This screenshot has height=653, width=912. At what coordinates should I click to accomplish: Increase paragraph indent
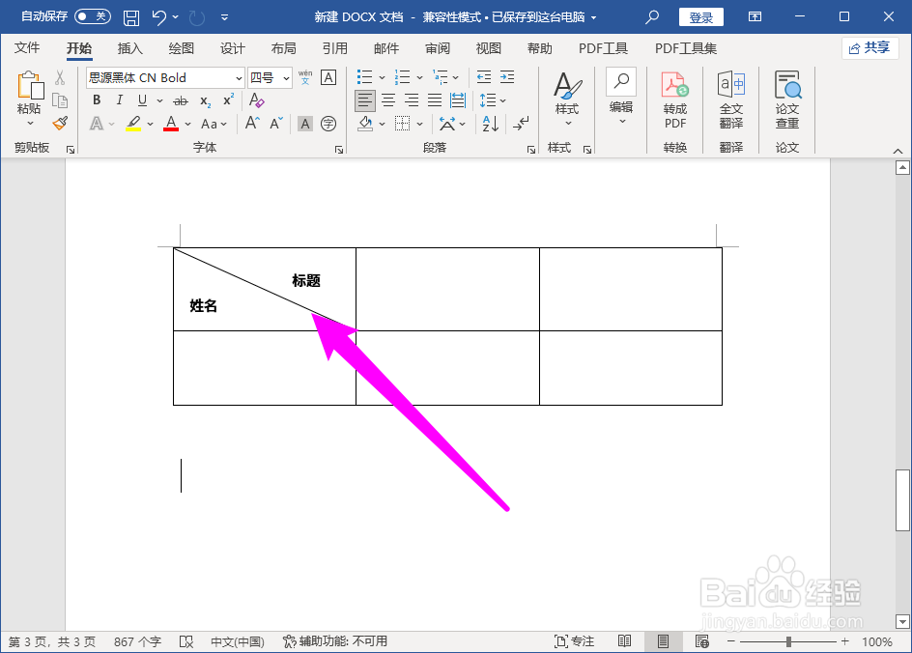[507, 76]
